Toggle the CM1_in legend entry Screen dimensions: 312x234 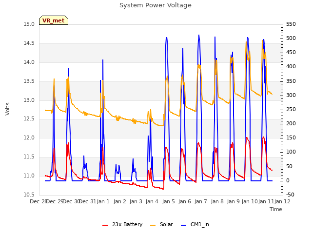(195, 224)
